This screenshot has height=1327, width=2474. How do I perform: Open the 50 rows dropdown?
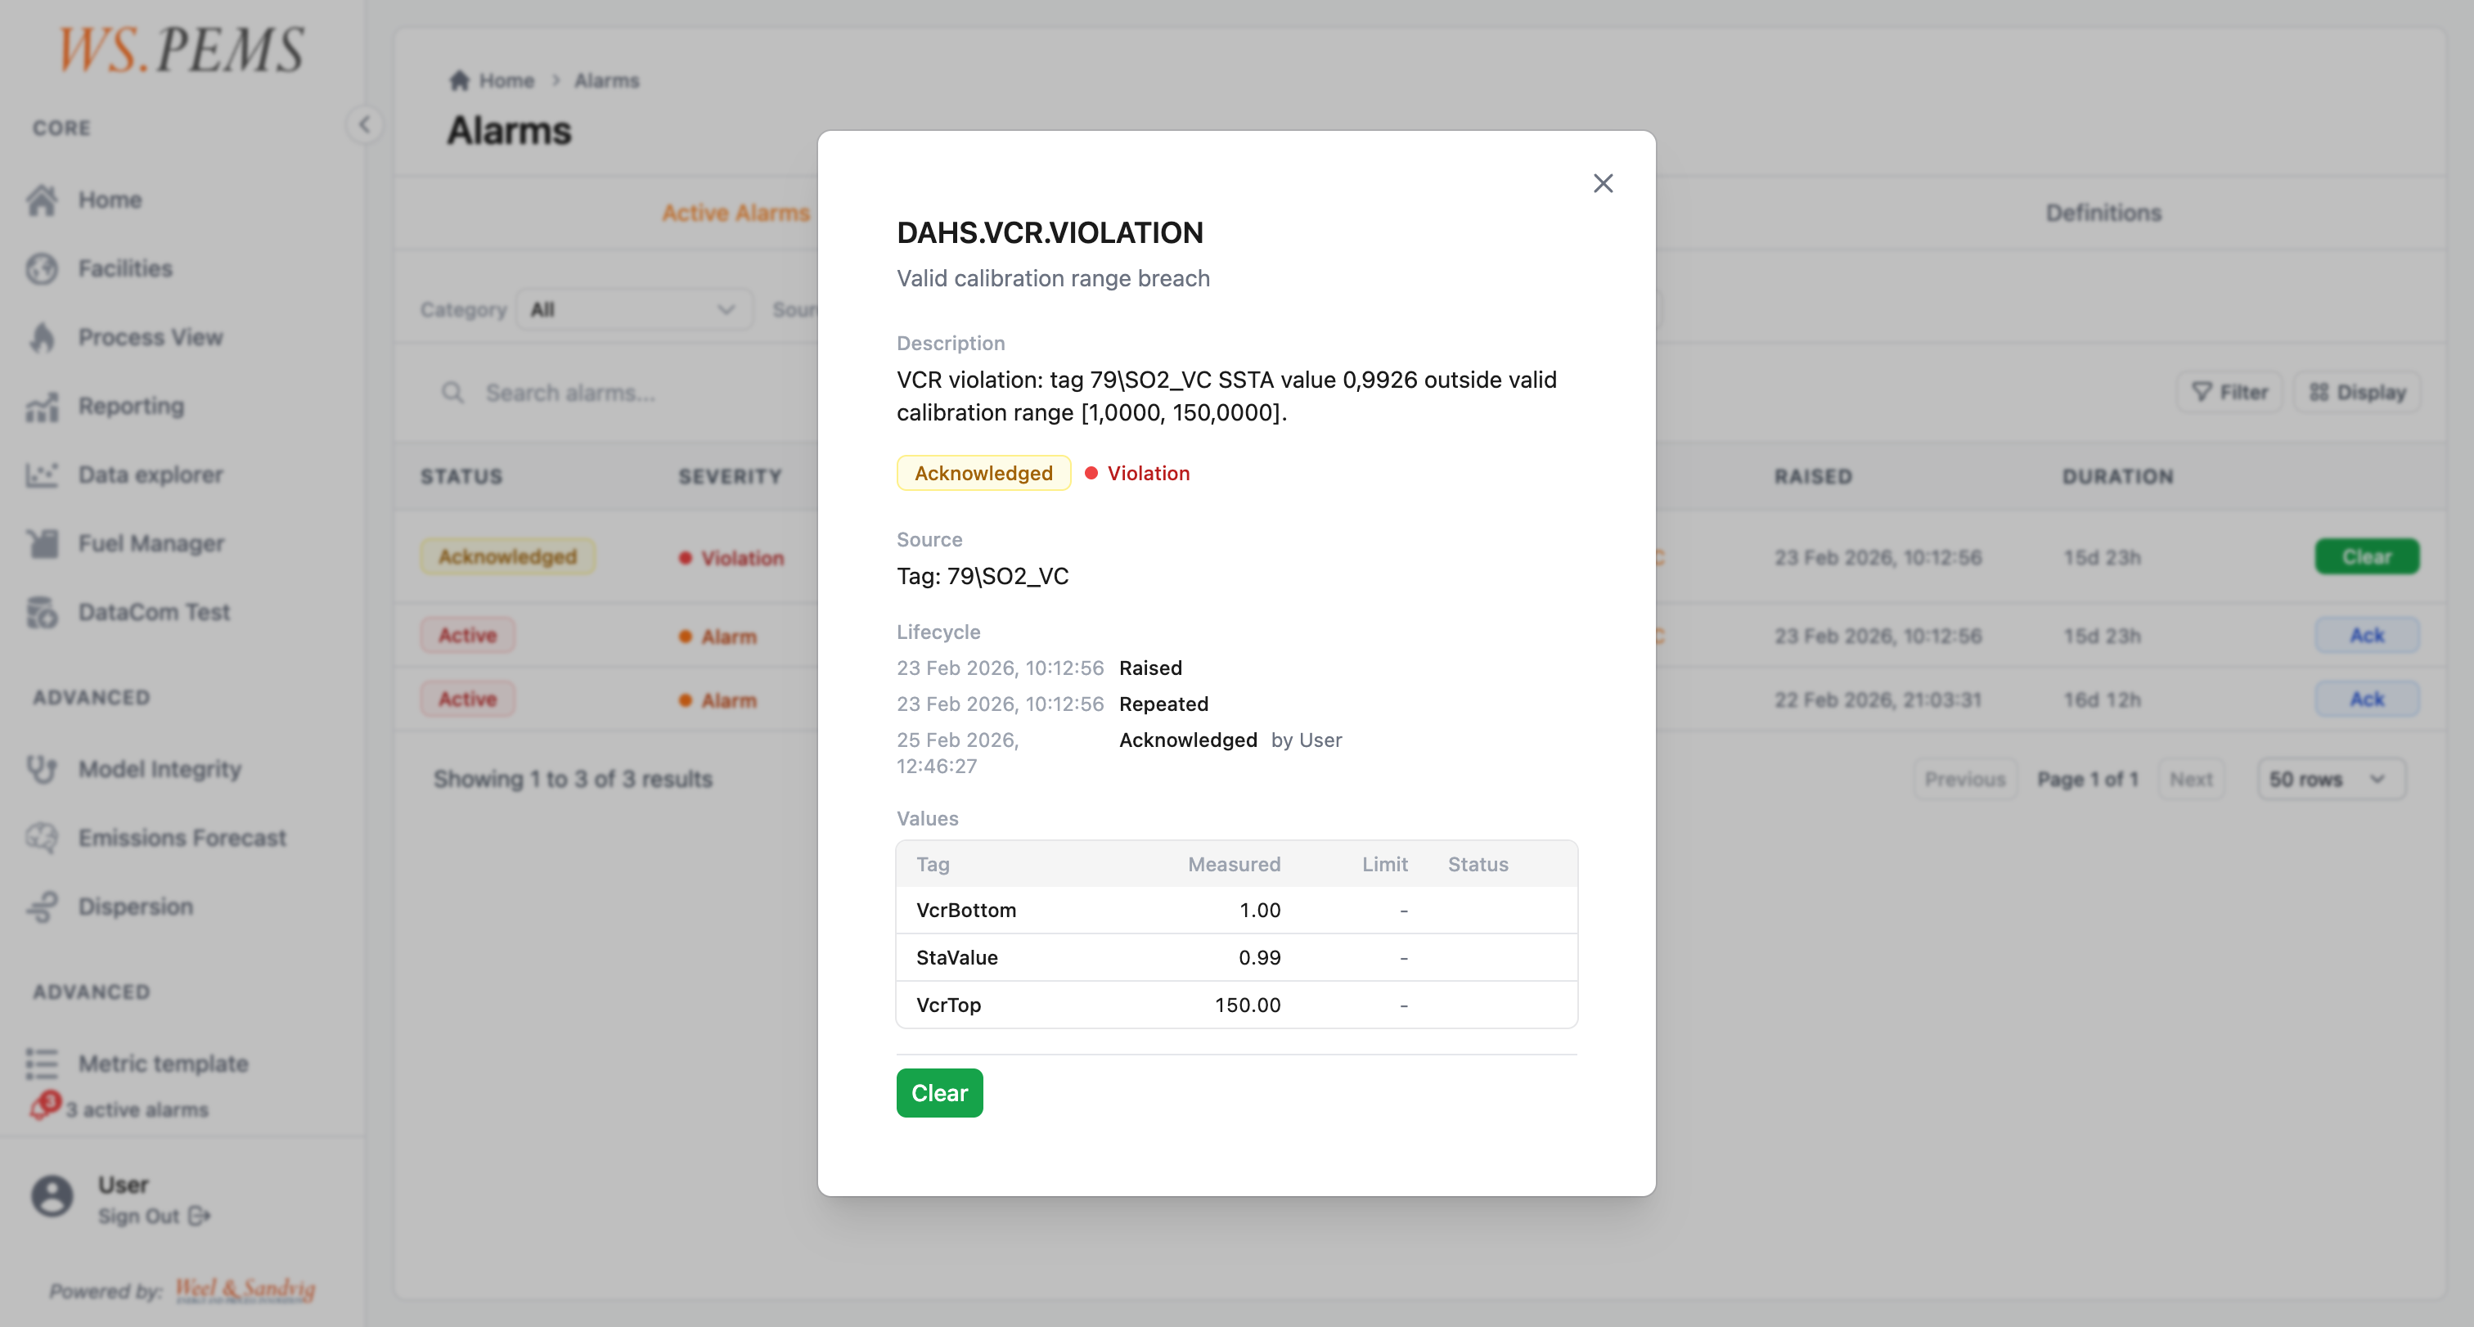(2331, 780)
